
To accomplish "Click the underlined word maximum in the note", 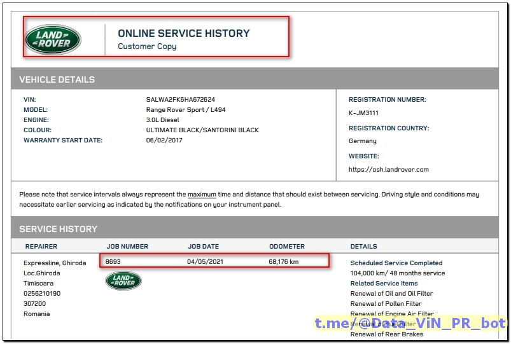I will (202, 195).
